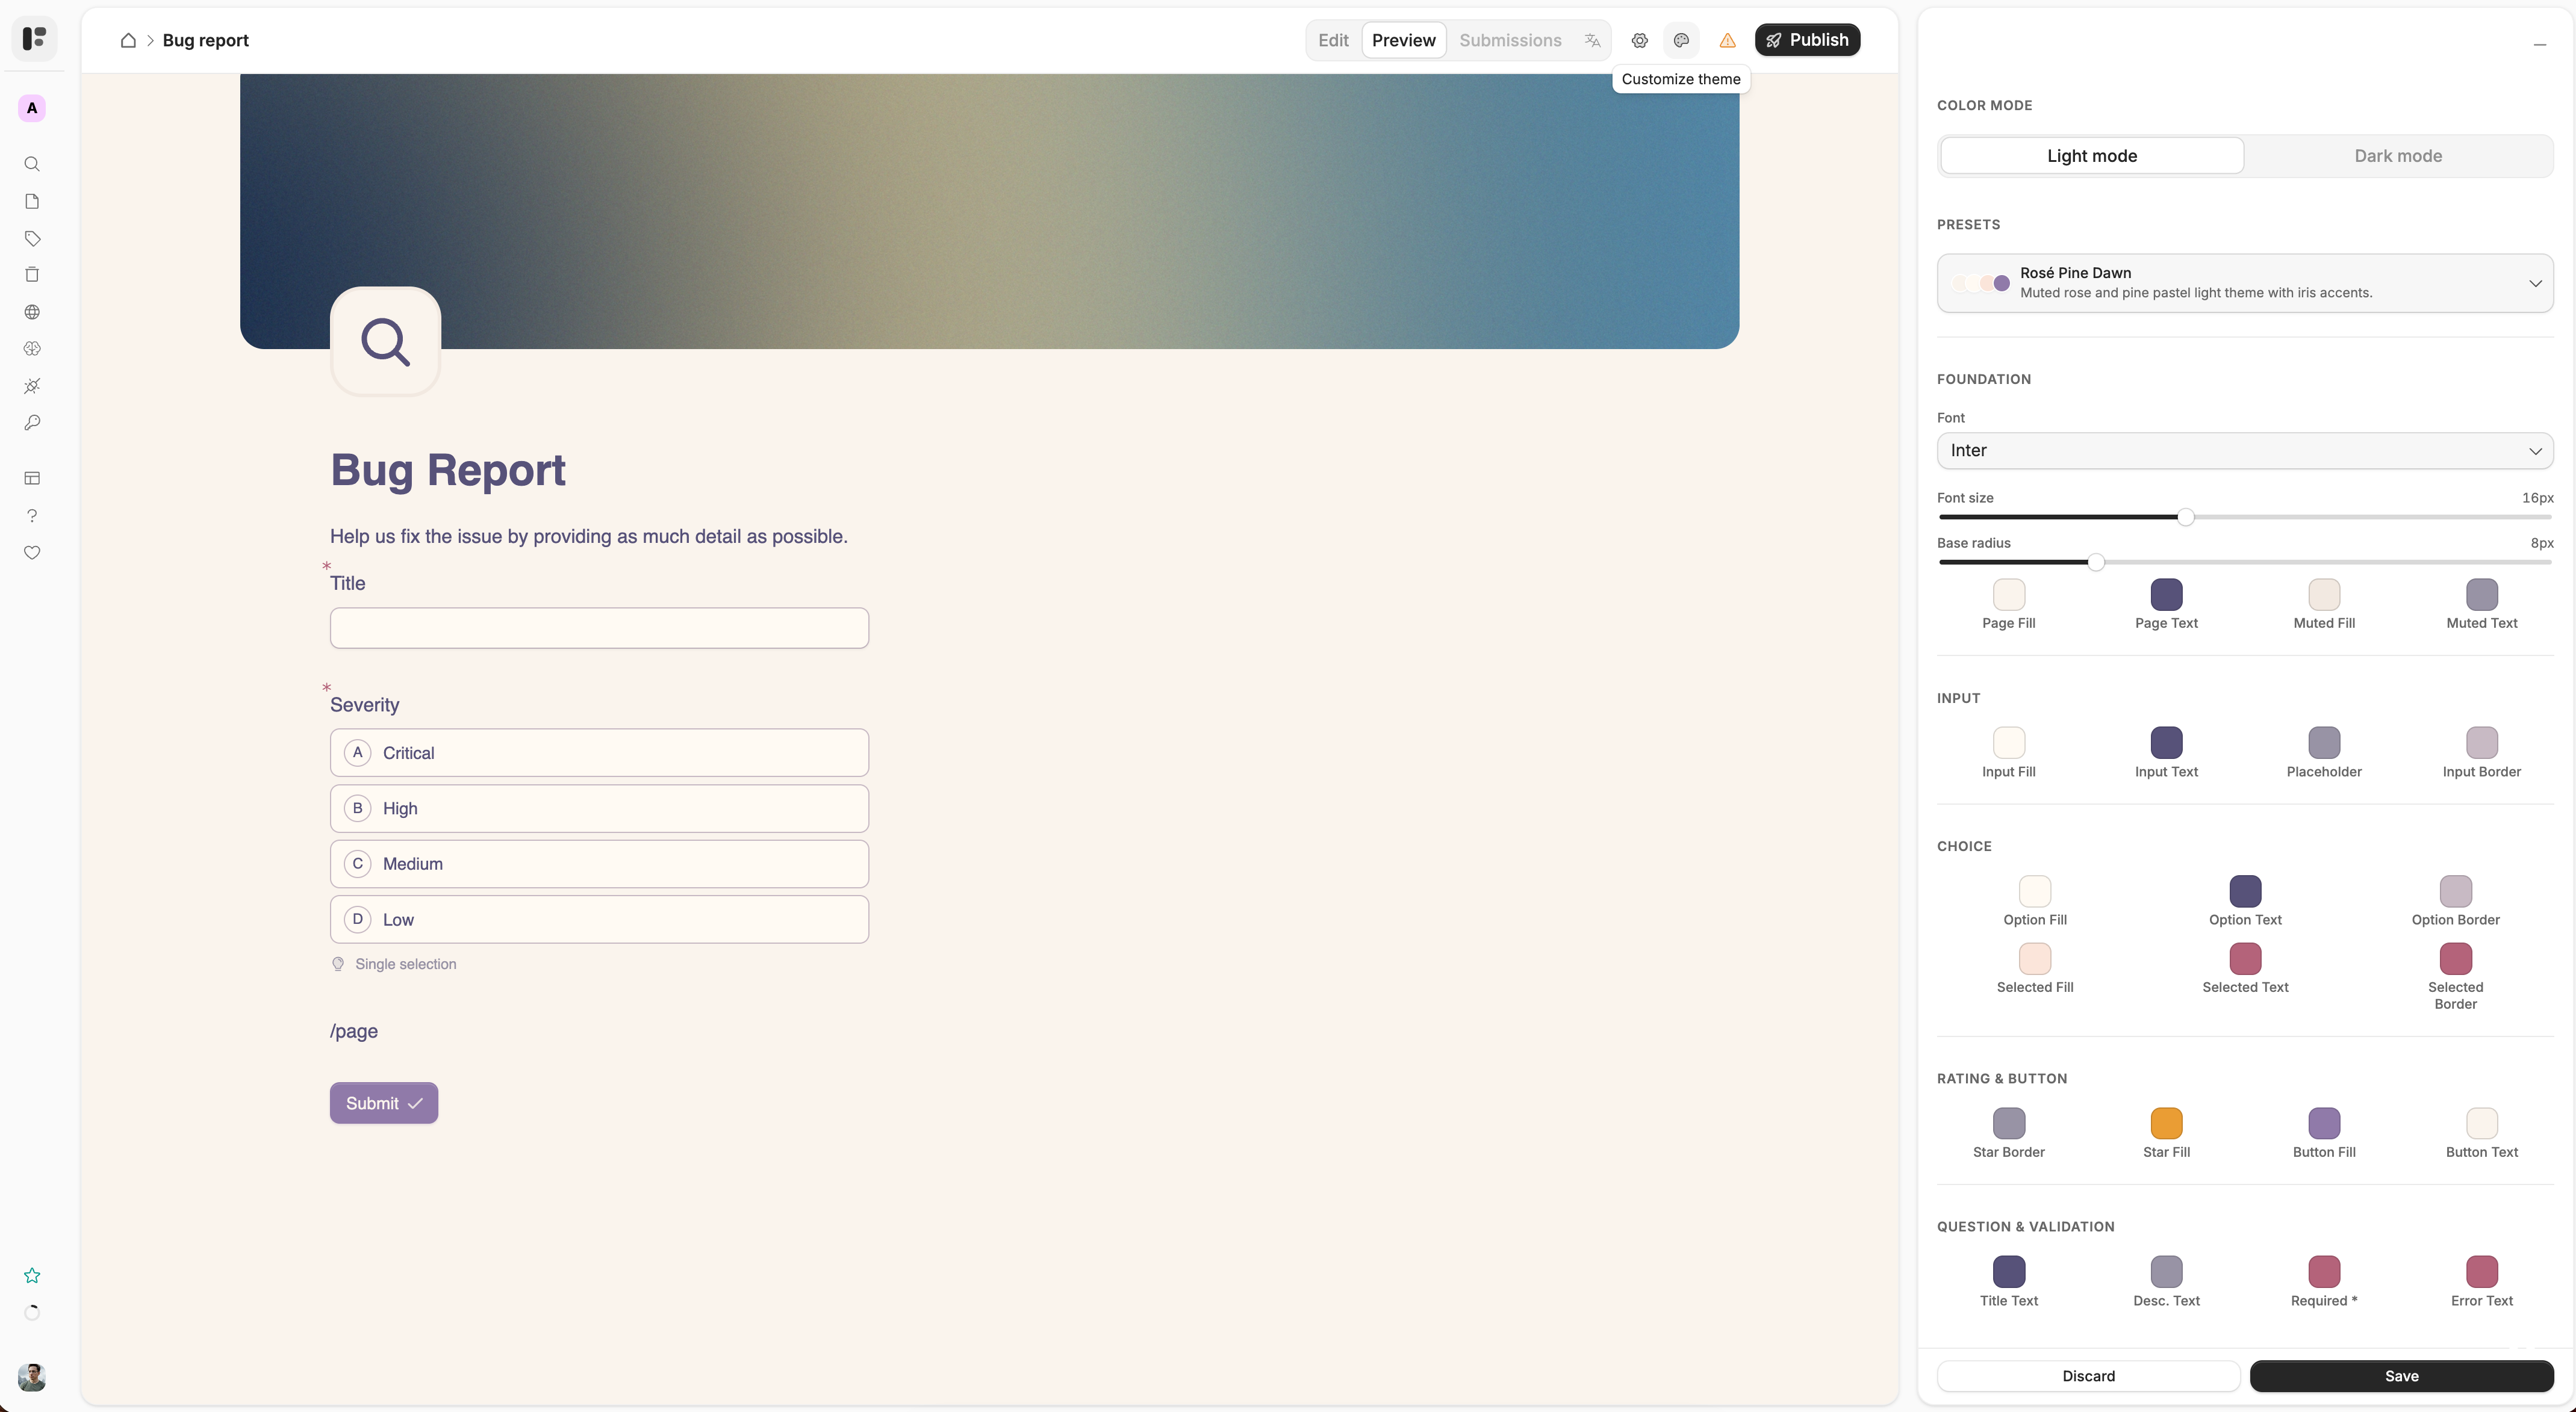Screen dimensions: 2576x1412
Task: Open the translate languages icon
Action: tap(1592, 40)
